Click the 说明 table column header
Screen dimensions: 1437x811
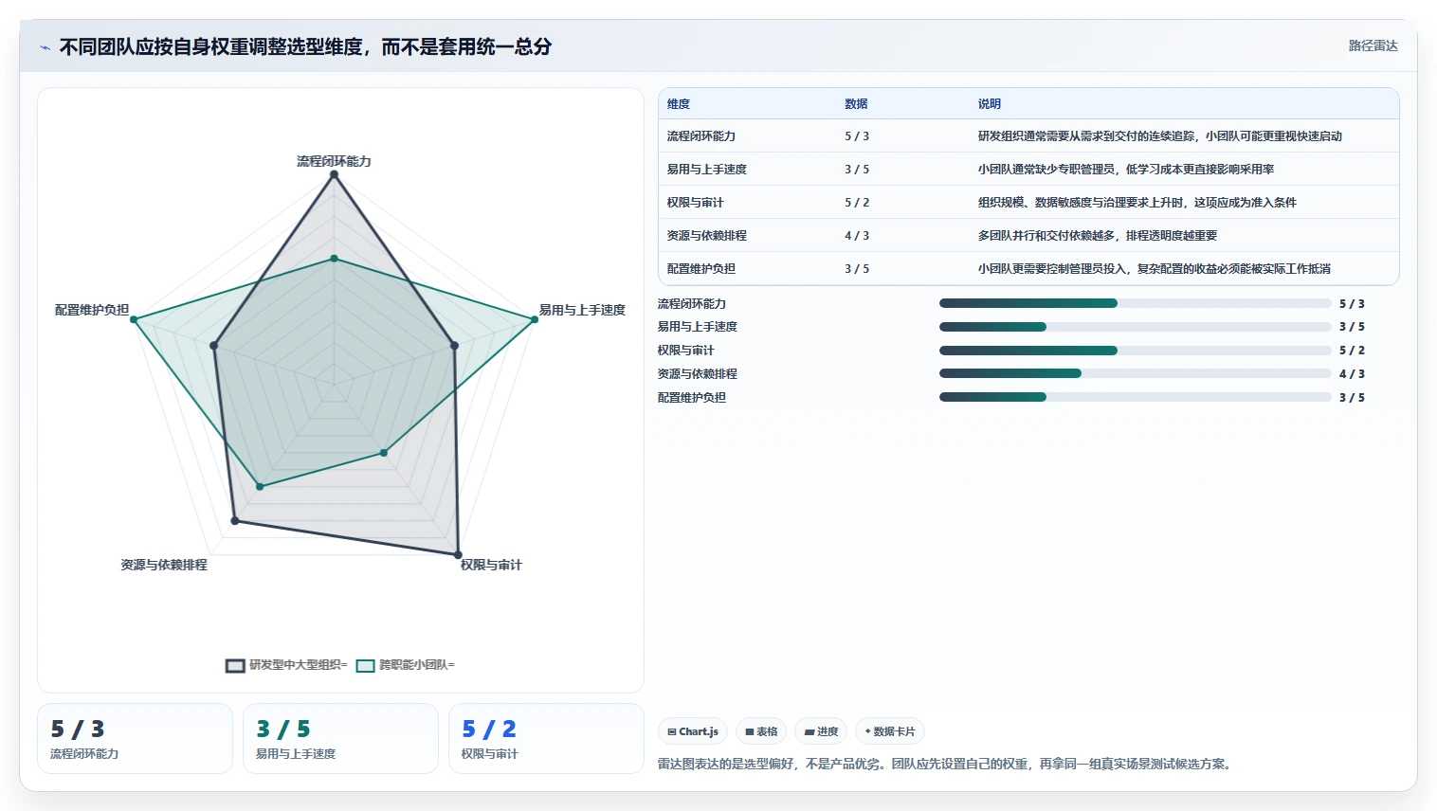[990, 104]
